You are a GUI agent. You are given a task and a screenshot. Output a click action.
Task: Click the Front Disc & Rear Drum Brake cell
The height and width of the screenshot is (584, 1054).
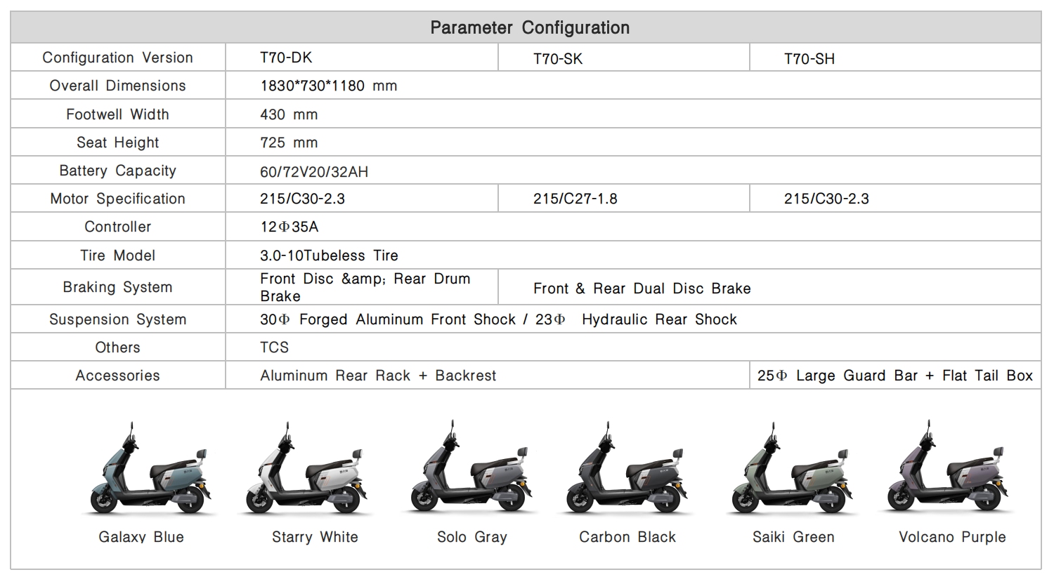point(362,287)
